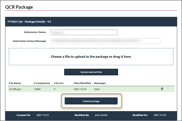Click the File Name column header
Viewport: 182px width, 121px height.
click(x=15, y=83)
